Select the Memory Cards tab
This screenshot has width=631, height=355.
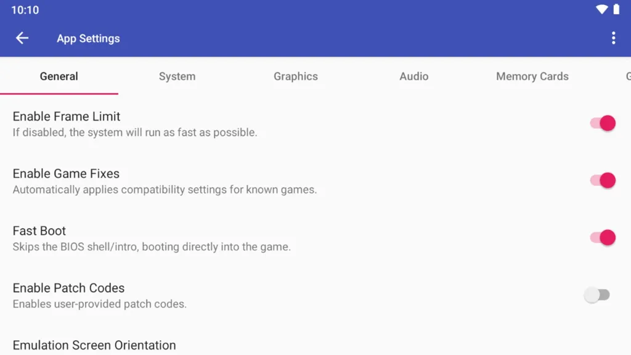[532, 76]
